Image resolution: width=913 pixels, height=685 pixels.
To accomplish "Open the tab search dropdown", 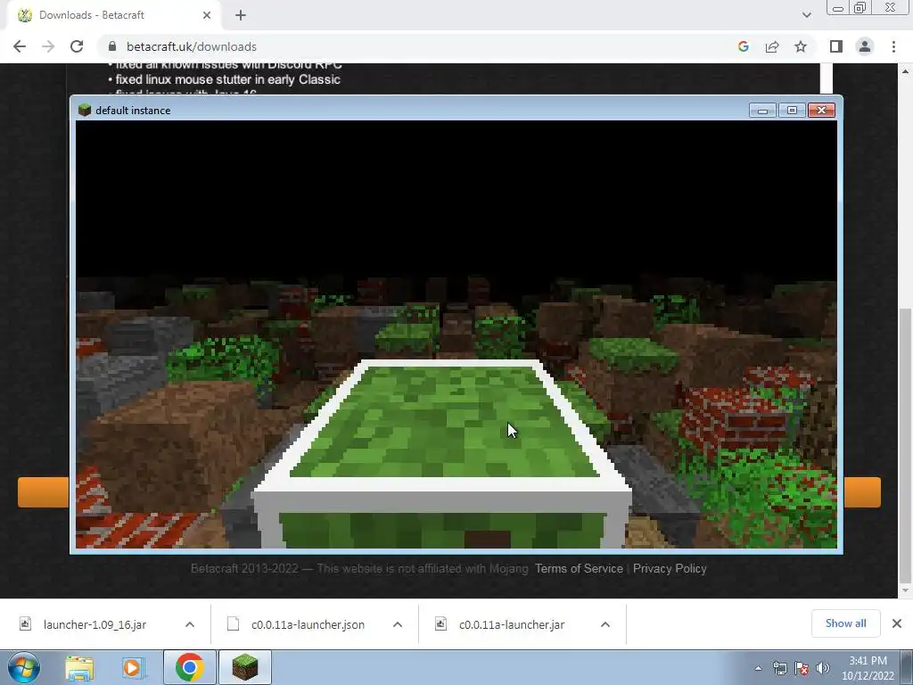I will (806, 15).
